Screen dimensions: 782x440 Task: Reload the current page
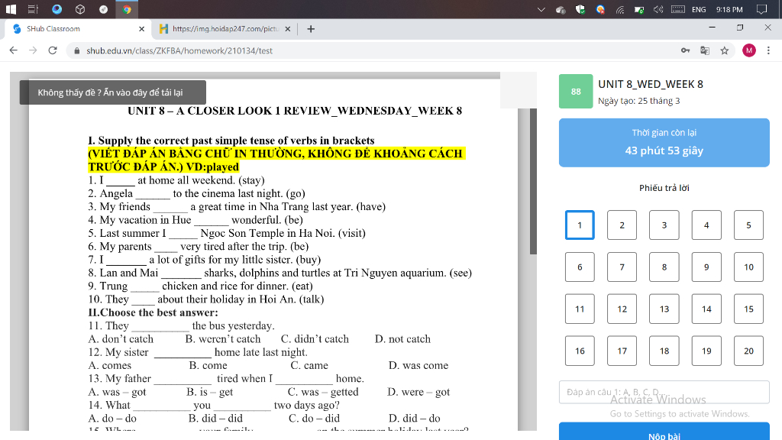53,50
